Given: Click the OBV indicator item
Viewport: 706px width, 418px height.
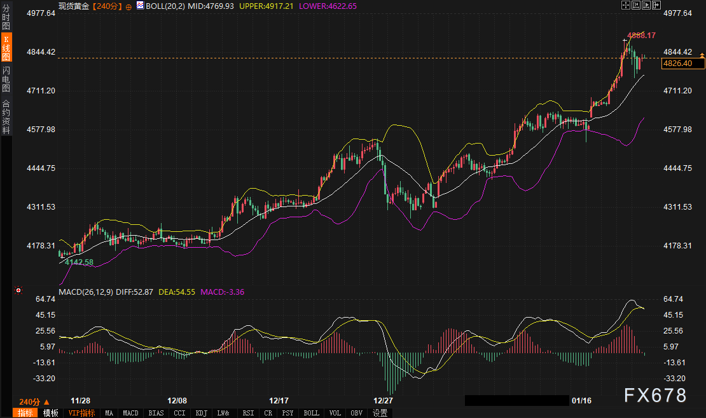Looking at the screenshot, I should pos(356,413).
